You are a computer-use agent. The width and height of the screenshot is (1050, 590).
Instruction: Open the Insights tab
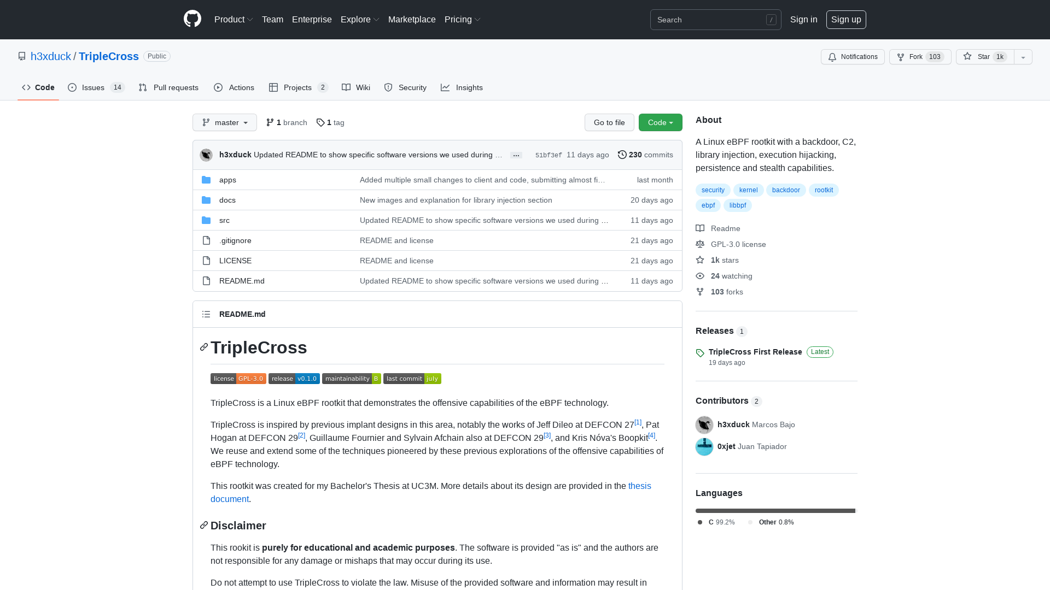coord(462,87)
